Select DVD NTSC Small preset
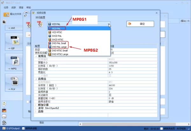191x131 pixels. pos(79,51)
